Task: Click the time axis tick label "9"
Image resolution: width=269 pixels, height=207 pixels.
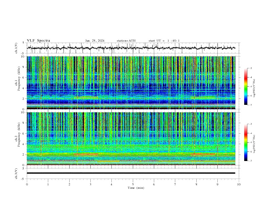Action: click(x=217, y=184)
